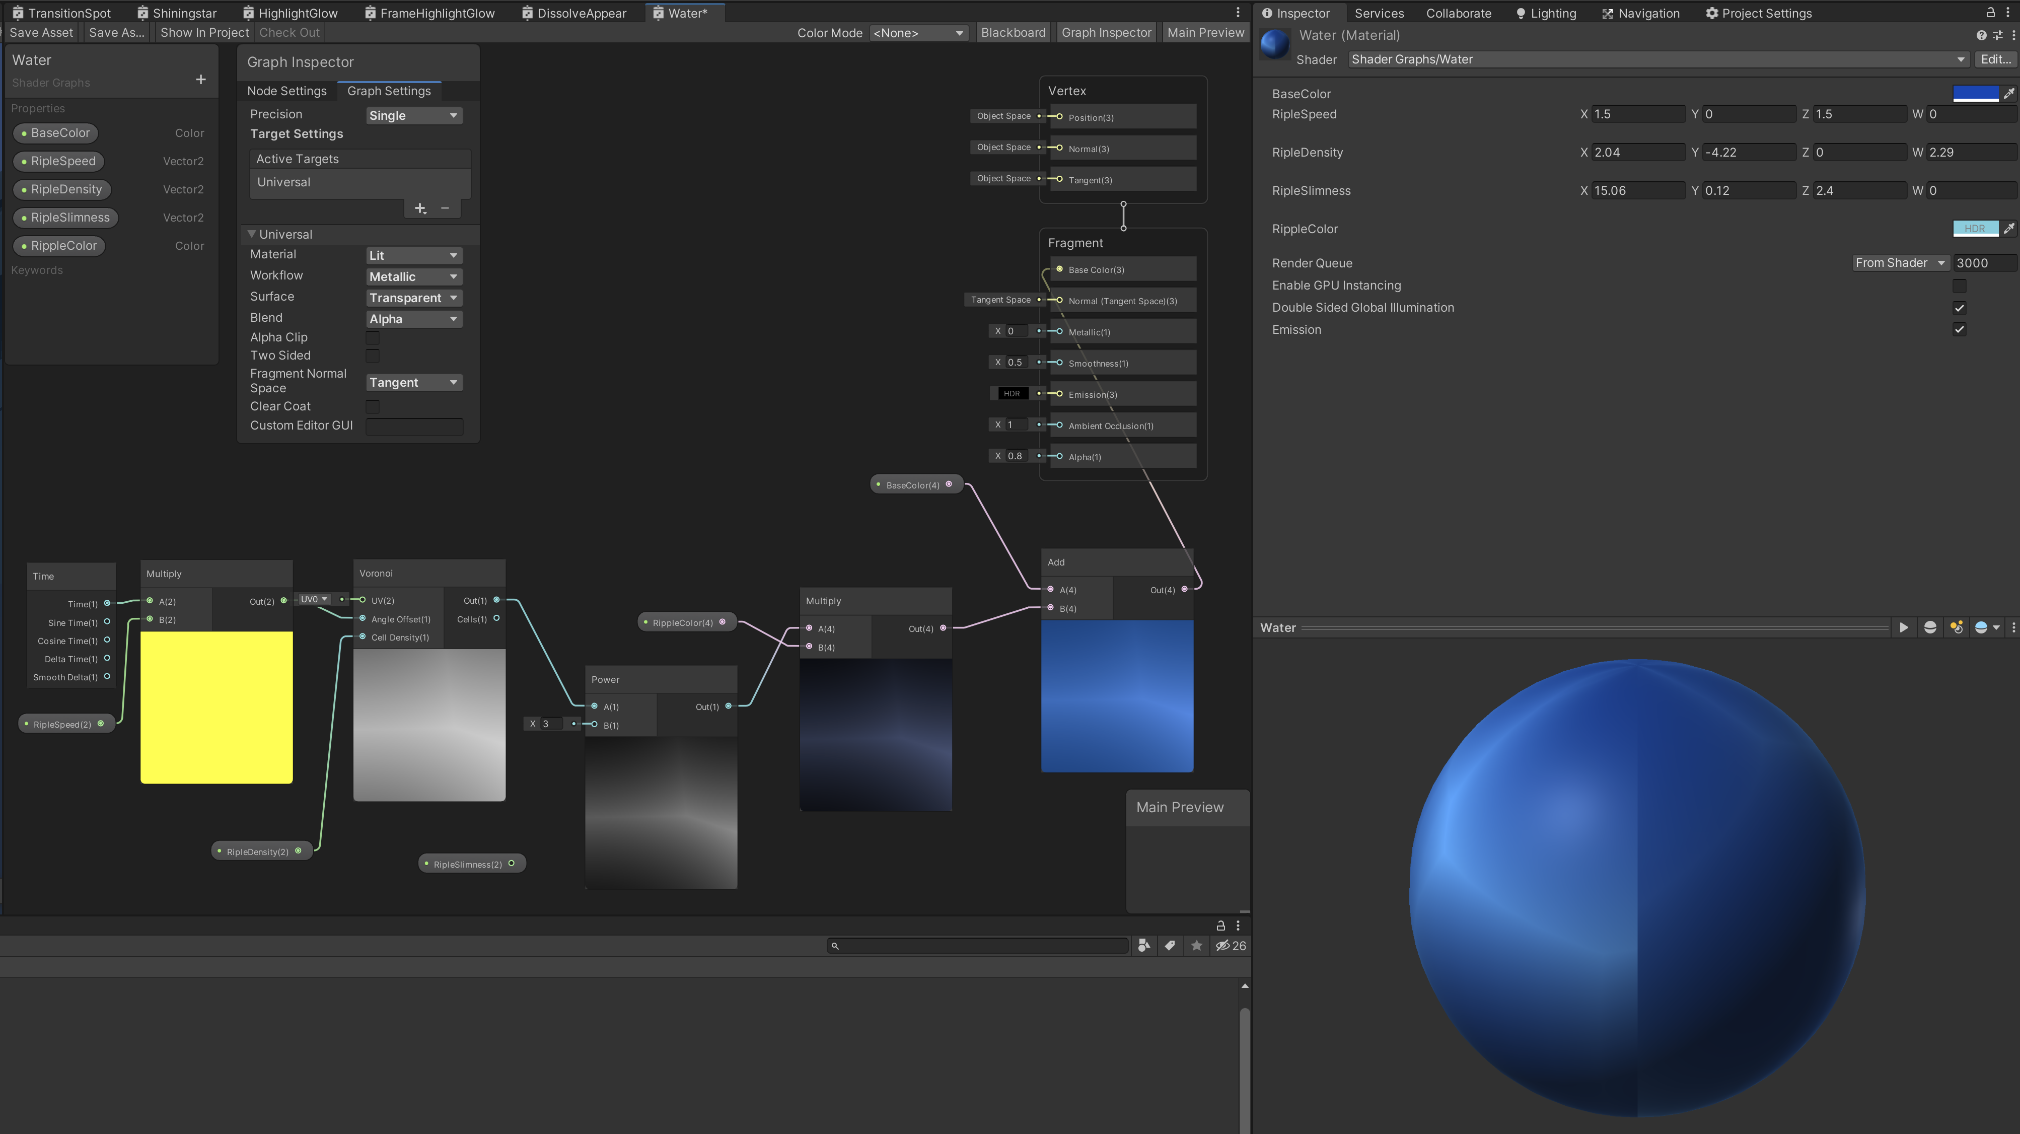This screenshot has height=1134, width=2020.
Task: Disable Double Sided Global Illumination
Action: click(1959, 308)
